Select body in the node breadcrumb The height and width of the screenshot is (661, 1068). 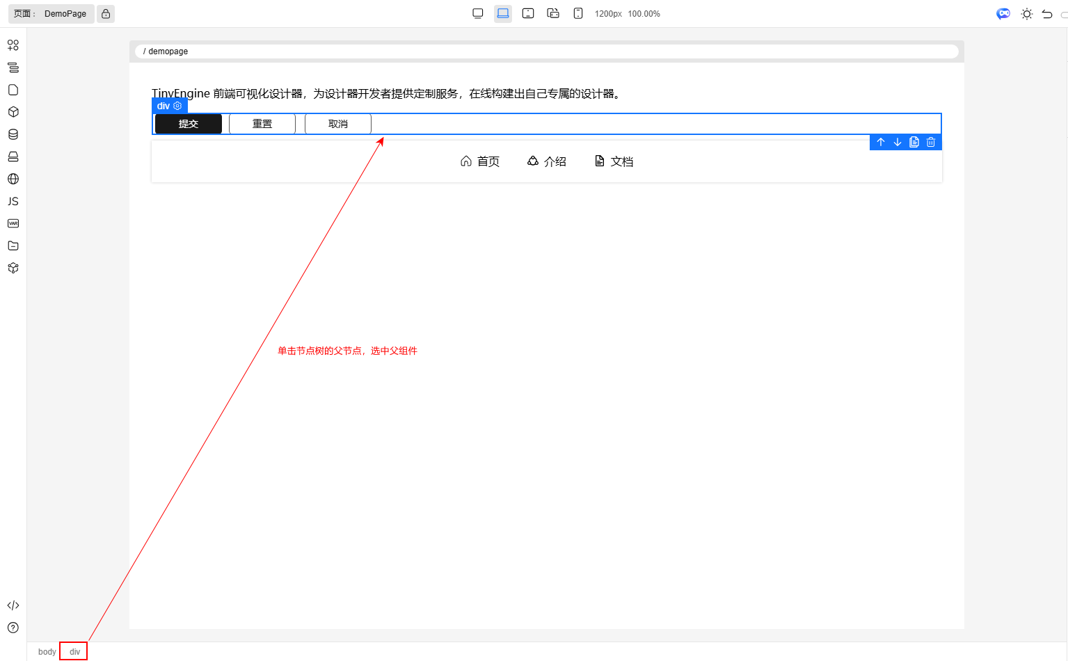click(x=47, y=652)
